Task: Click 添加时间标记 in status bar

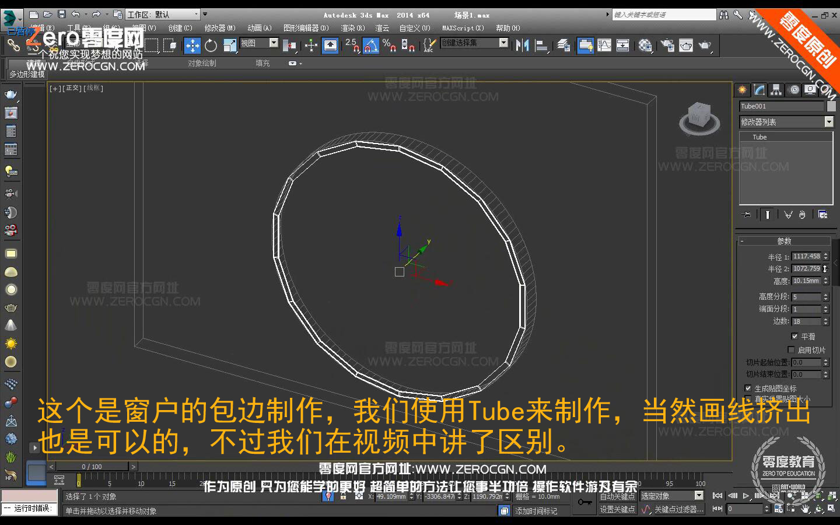Action: (536, 511)
